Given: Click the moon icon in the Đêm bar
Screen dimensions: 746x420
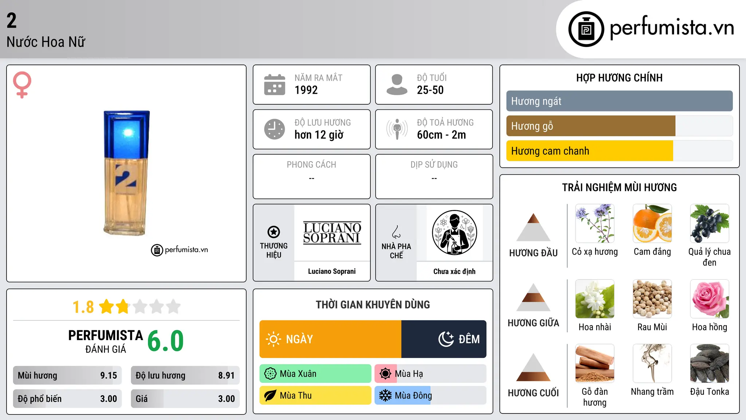Looking at the screenshot, I should tap(446, 339).
